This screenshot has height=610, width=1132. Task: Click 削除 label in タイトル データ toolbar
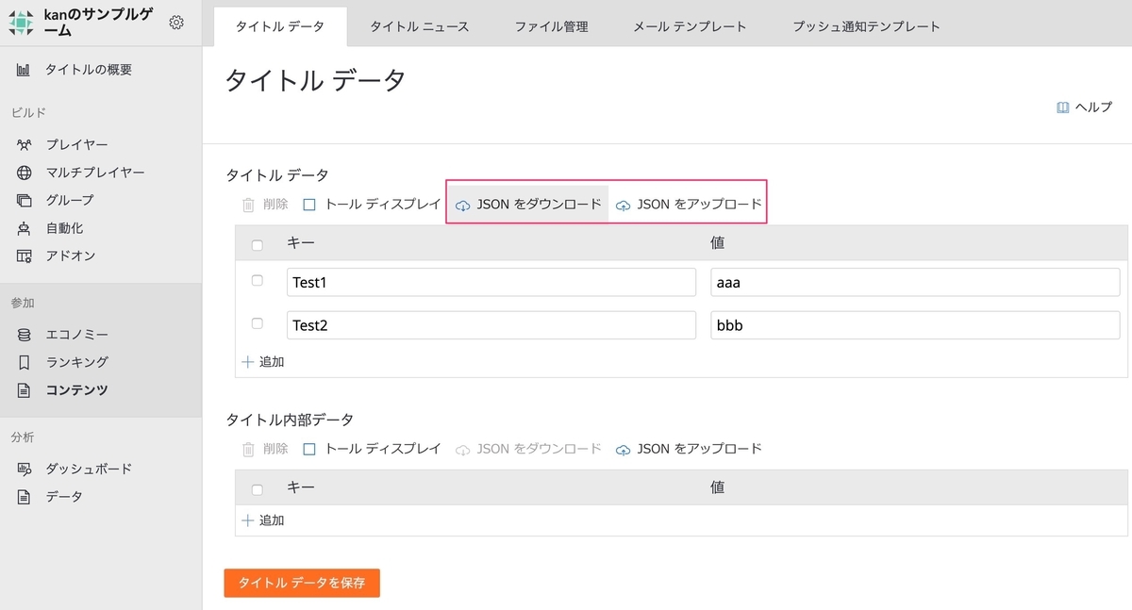tap(275, 204)
